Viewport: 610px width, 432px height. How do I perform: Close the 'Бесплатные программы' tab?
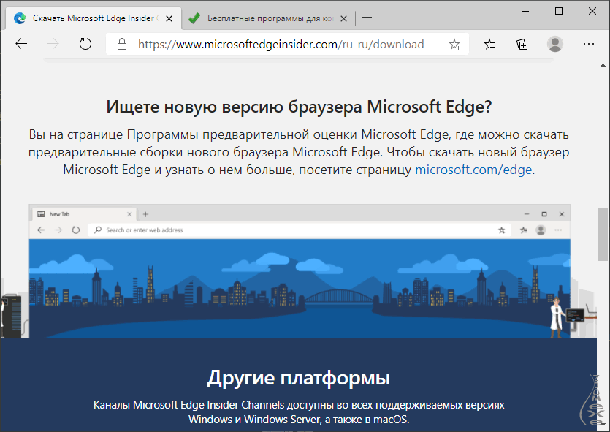[x=343, y=18]
